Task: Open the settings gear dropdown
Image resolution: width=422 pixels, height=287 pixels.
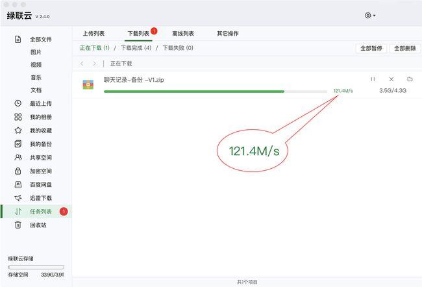Action: point(370,16)
